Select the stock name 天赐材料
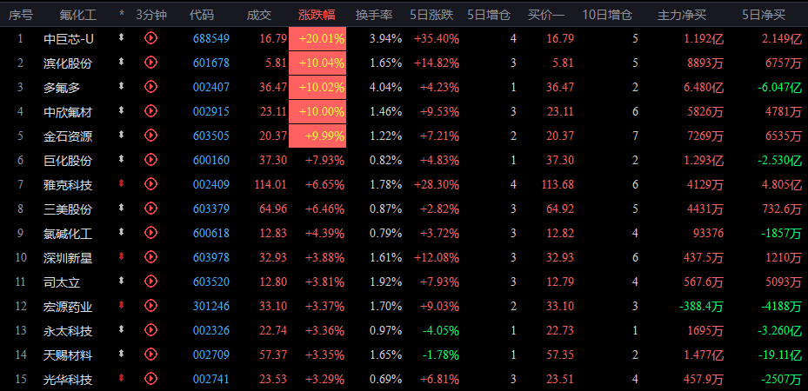This screenshot has width=808, height=391. (x=68, y=355)
